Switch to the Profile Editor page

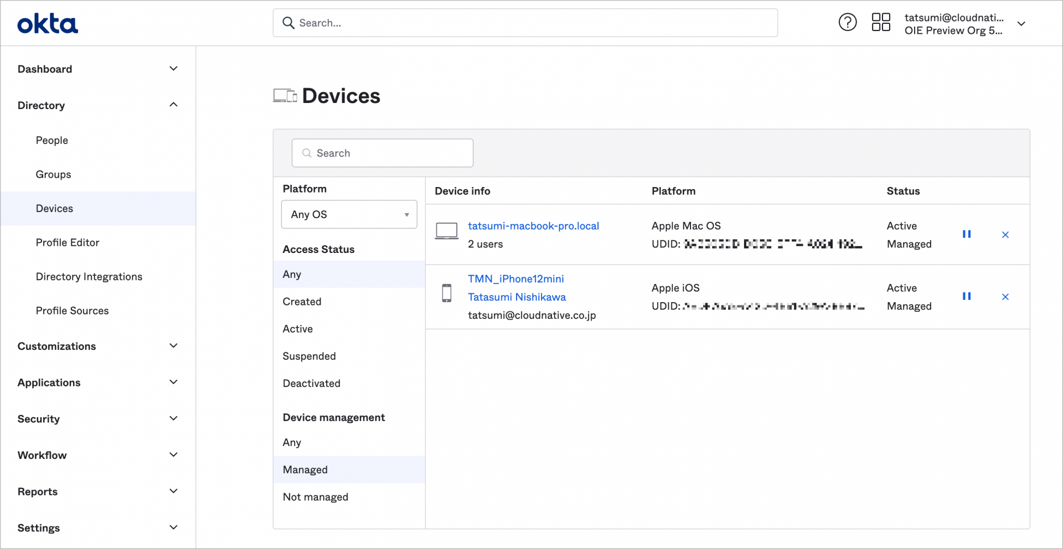[x=68, y=242]
